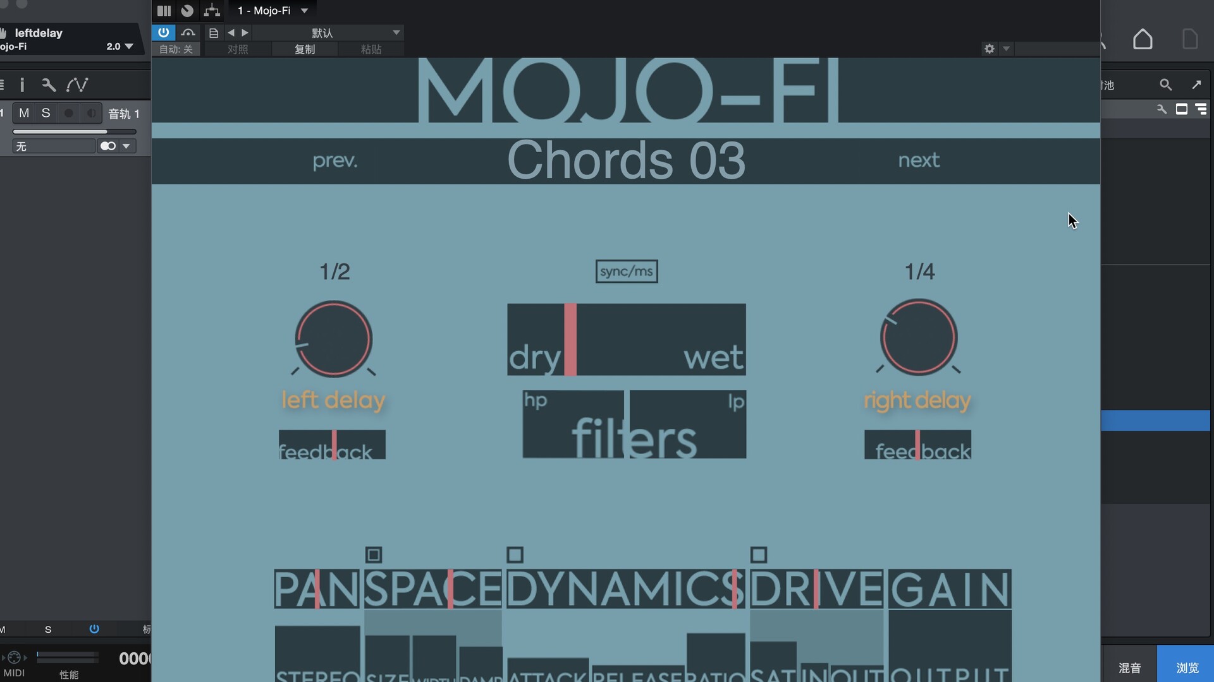Click the 对照 compare button

pyautogui.click(x=238, y=49)
